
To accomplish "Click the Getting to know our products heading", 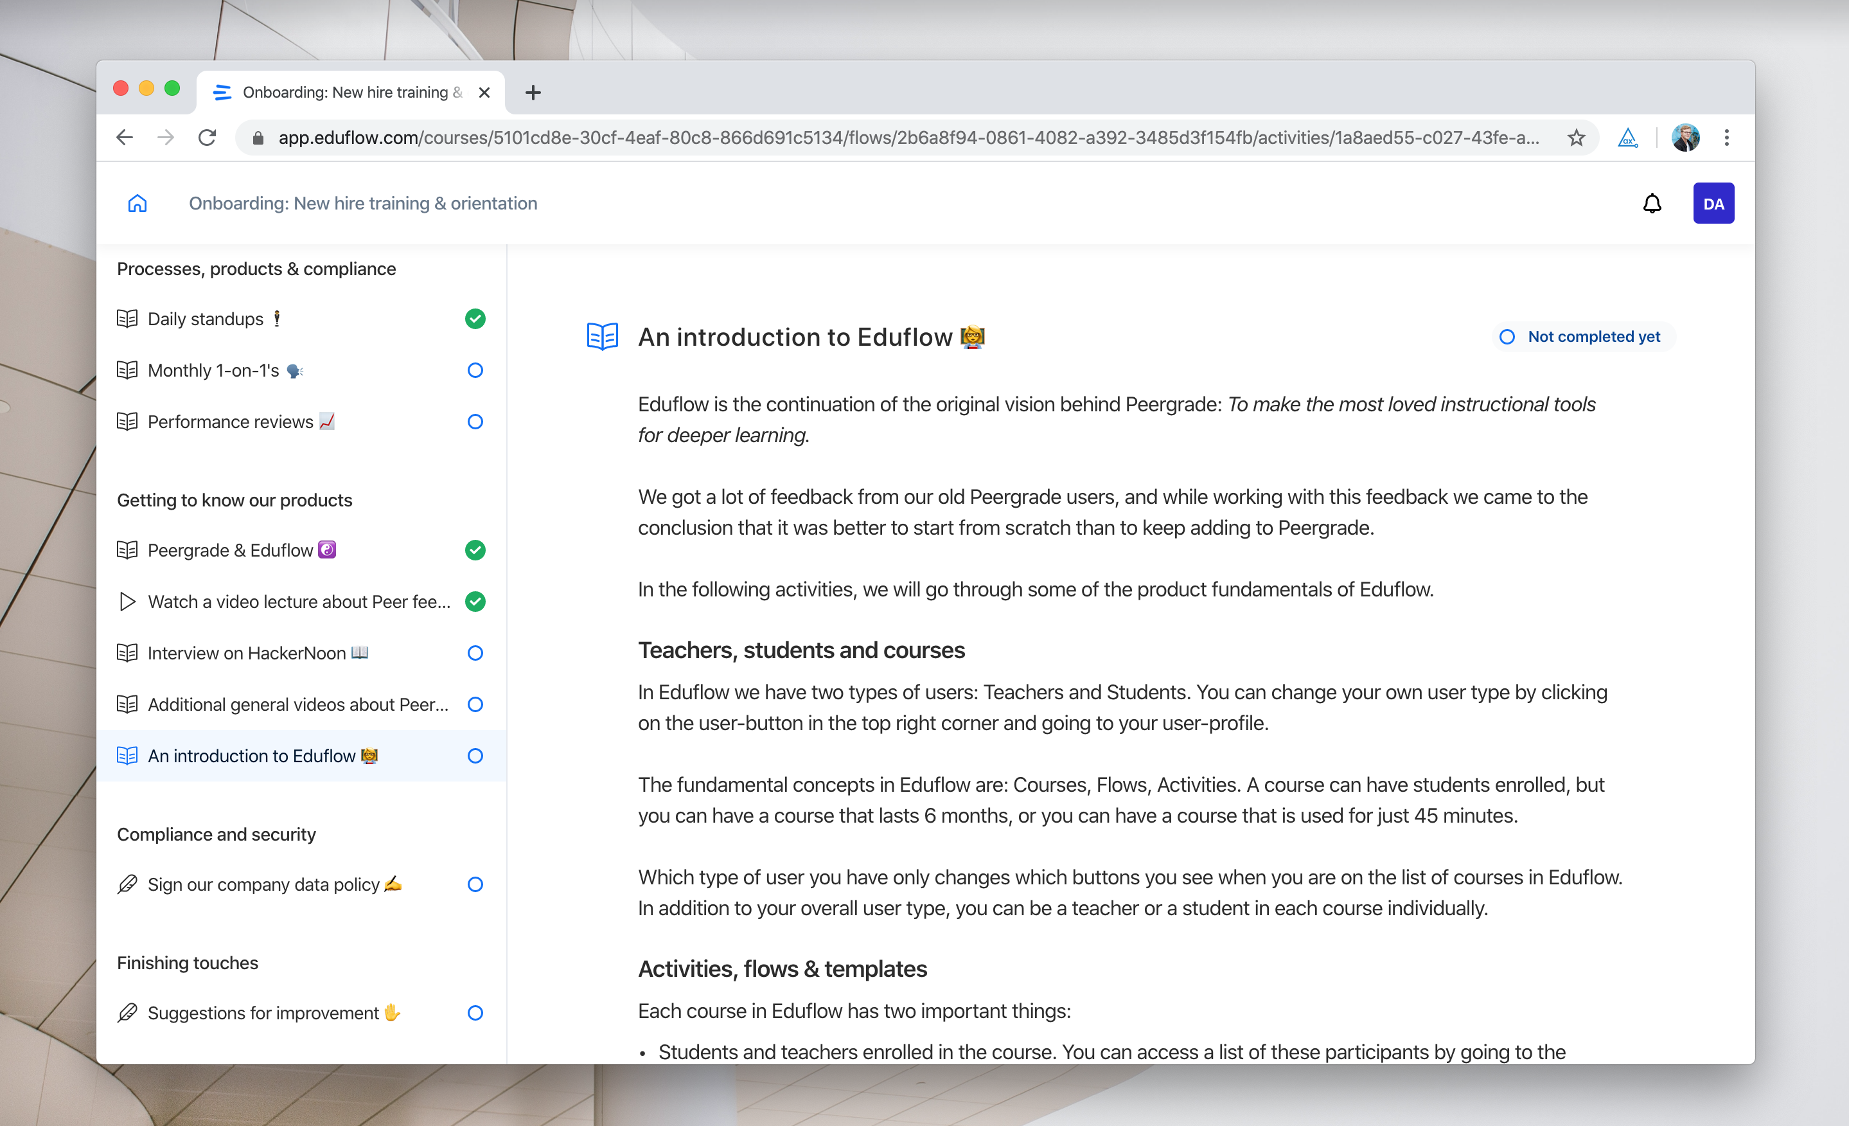I will [x=234, y=500].
